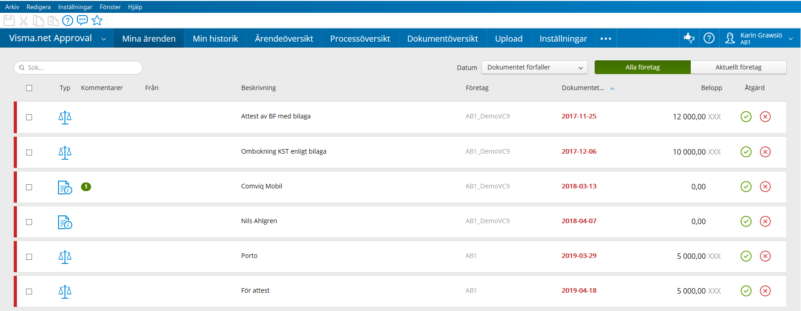The width and height of the screenshot is (801, 311).
Task: Open the Comviq Mobil description text
Action: pyautogui.click(x=262, y=186)
